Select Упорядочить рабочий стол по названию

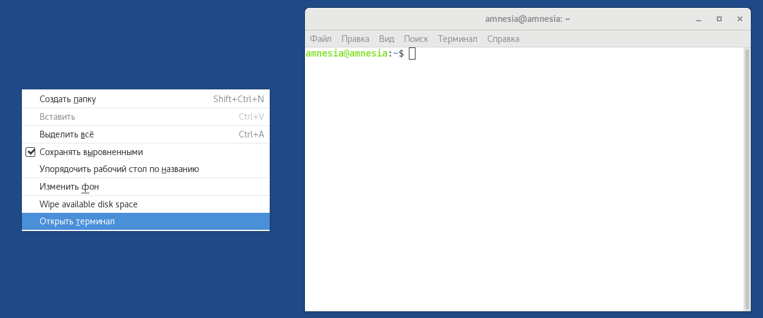click(119, 169)
